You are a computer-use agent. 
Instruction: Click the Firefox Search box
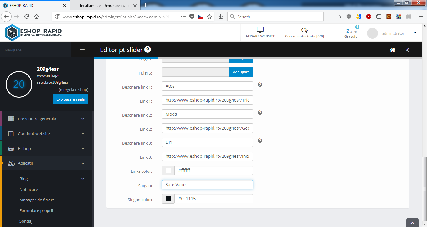pyautogui.click(x=275, y=17)
